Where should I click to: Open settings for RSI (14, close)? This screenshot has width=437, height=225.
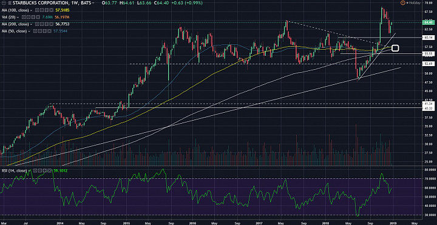tap(40, 170)
